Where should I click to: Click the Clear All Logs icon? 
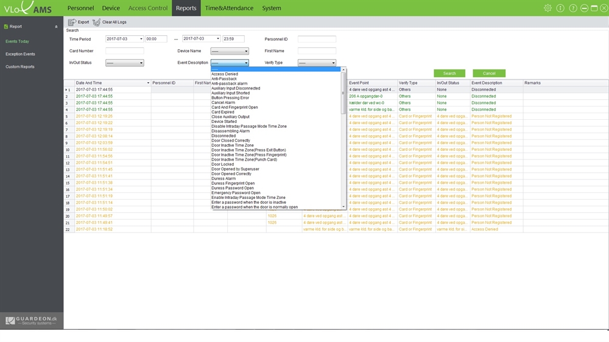[x=96, y=22]
